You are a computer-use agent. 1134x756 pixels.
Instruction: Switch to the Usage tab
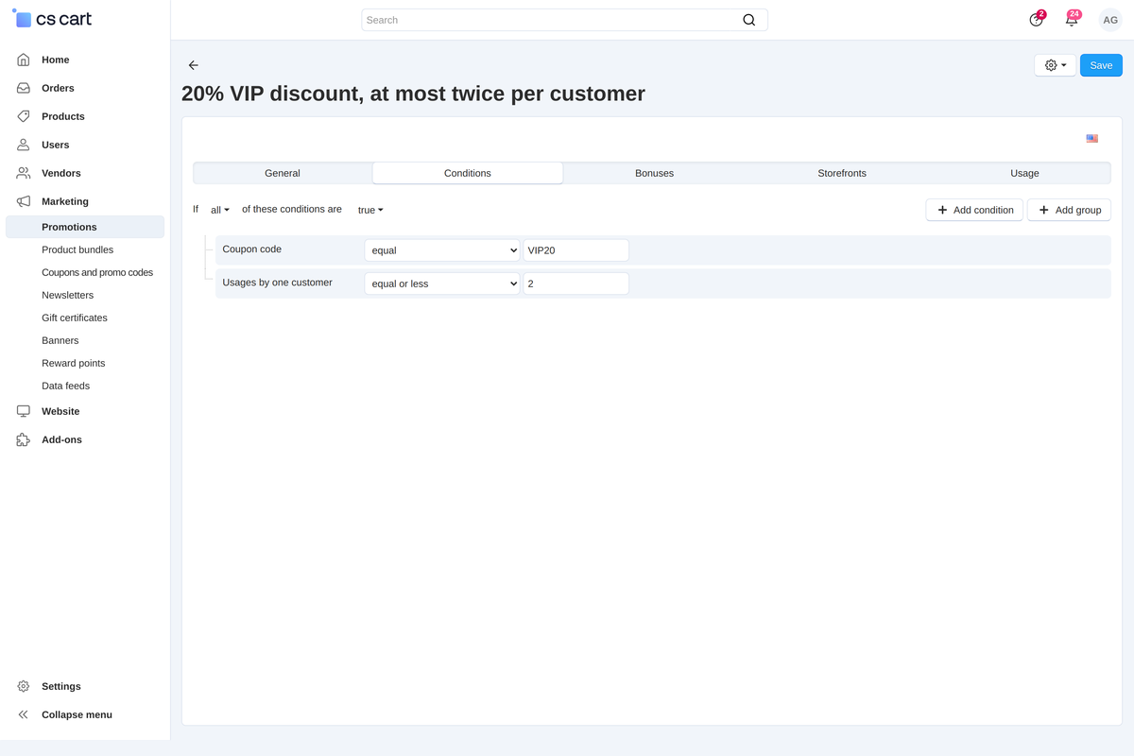coord(1024,173)
